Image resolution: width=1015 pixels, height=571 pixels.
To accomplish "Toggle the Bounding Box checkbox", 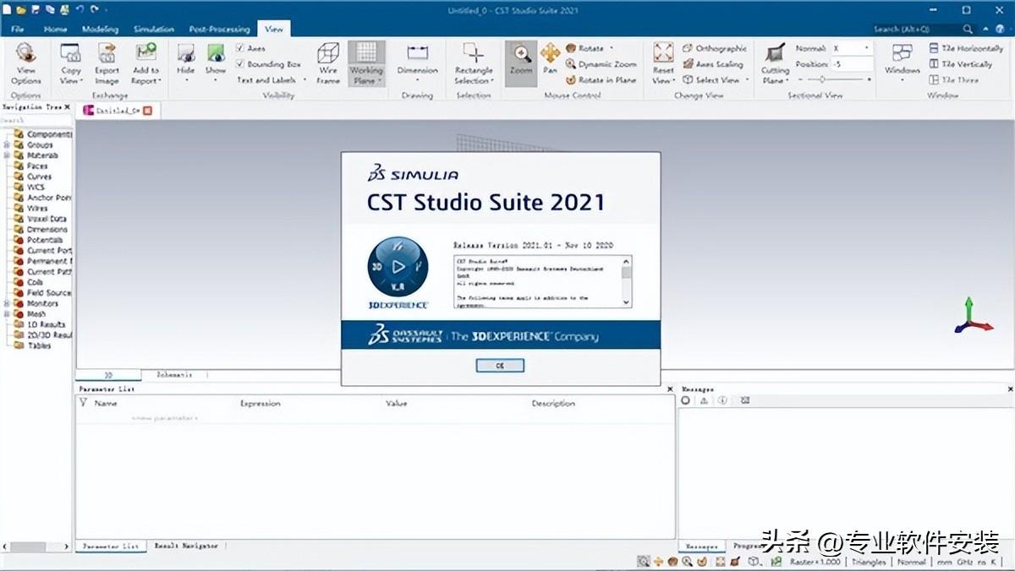I will pyautogui.click(x=241, y=64).
